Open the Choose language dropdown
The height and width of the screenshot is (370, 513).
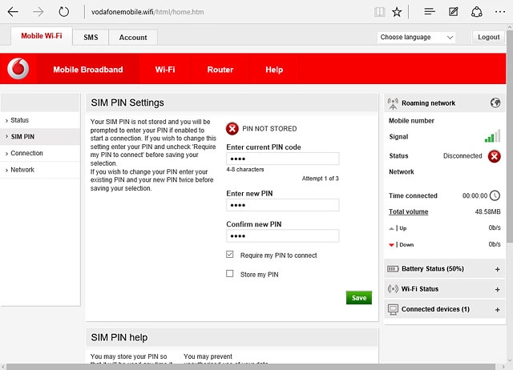(416, 38)
